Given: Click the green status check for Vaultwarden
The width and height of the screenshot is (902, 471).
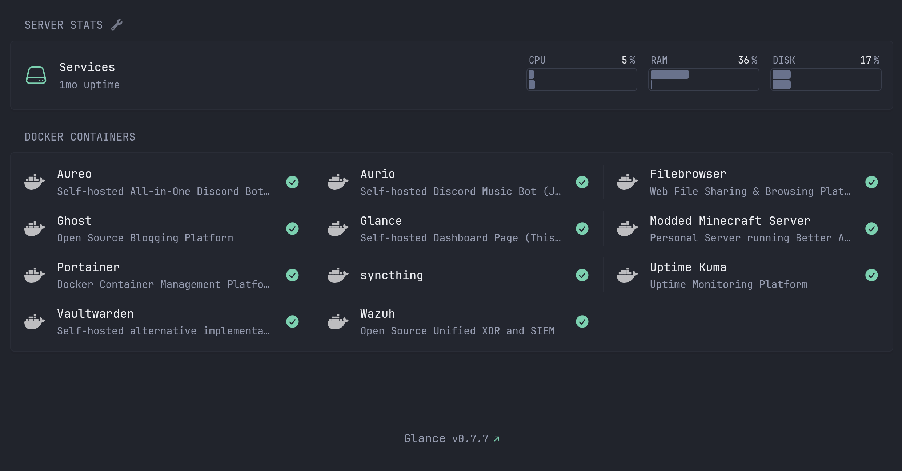Looking at the screenshot, I should (292, 321).
